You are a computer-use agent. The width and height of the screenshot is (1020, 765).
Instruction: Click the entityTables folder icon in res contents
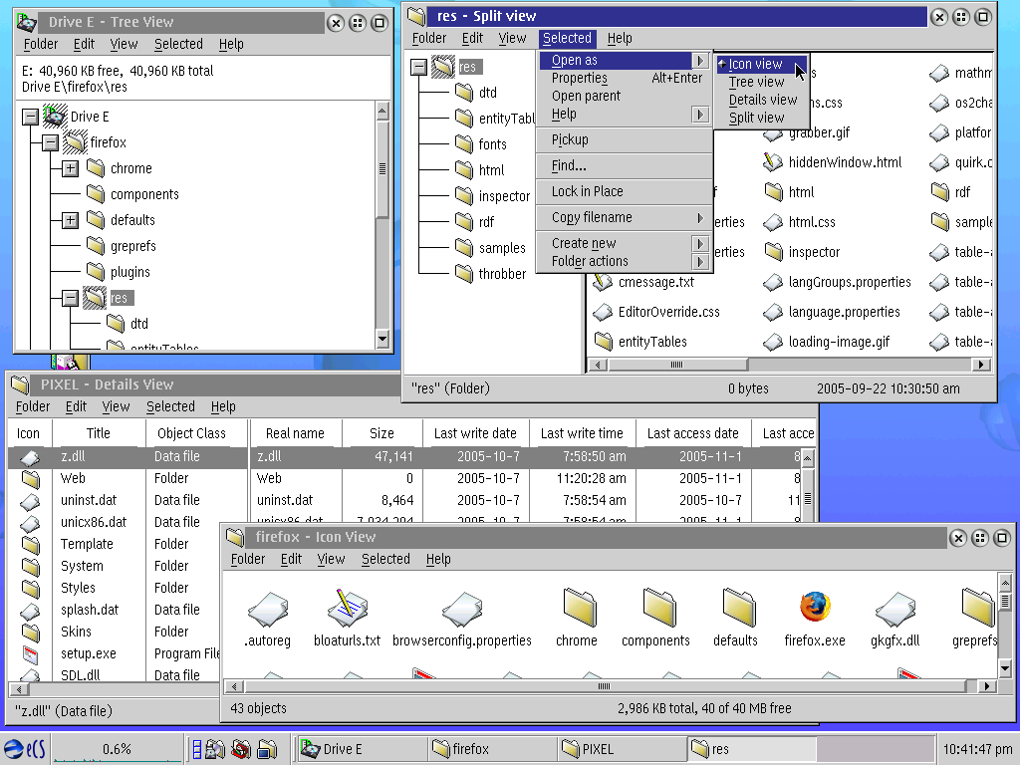click(x=603, y=342)
